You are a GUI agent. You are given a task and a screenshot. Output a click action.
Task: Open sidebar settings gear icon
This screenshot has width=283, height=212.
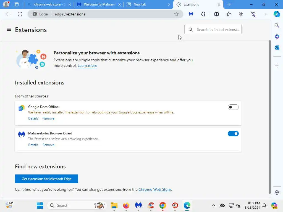coord(277,193)
